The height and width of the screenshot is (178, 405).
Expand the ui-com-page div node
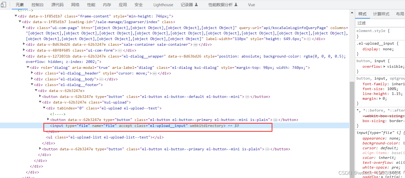(24, 27)
